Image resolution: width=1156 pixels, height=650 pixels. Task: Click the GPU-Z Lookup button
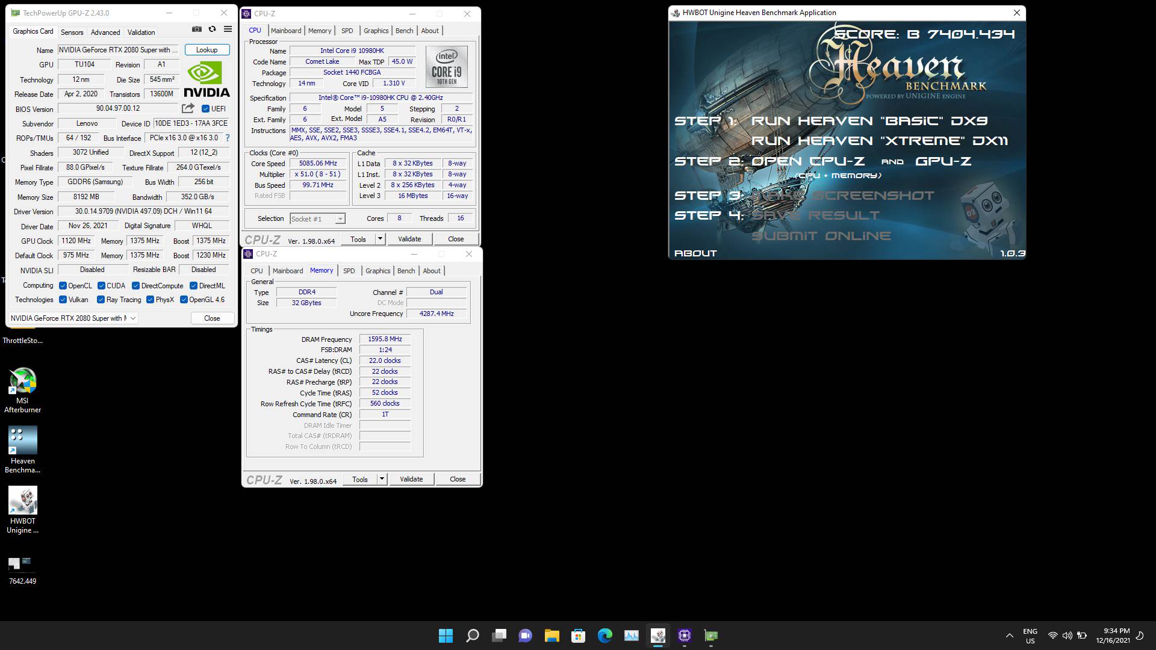(207, 50)
